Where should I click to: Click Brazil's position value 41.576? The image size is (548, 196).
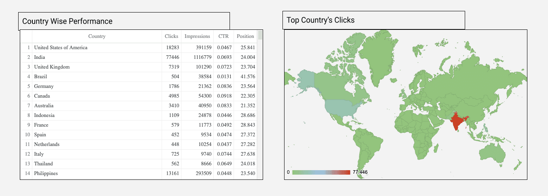click(248, 77)
